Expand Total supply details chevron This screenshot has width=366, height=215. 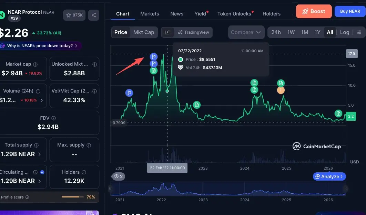[x=39, y=154]
